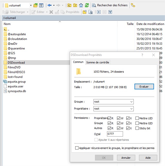Click the filter icon in the toolbar
Viewport: 165px width, 166px height.
pyautogui.click(x=41, y=5)
